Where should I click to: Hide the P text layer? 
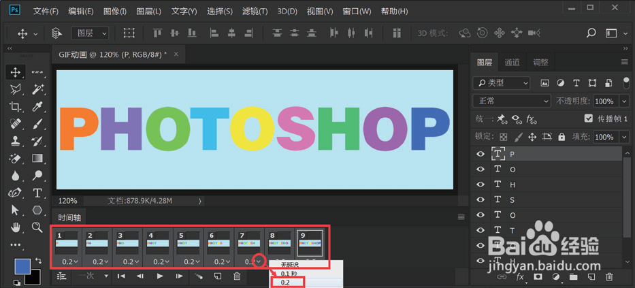(x=481, y=154)
